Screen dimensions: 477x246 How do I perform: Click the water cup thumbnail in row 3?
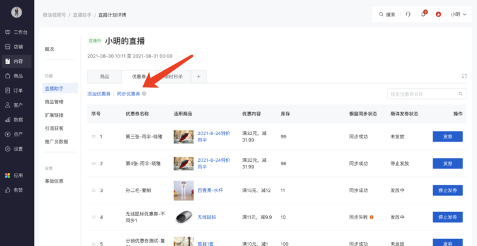[x=184, y=191]
